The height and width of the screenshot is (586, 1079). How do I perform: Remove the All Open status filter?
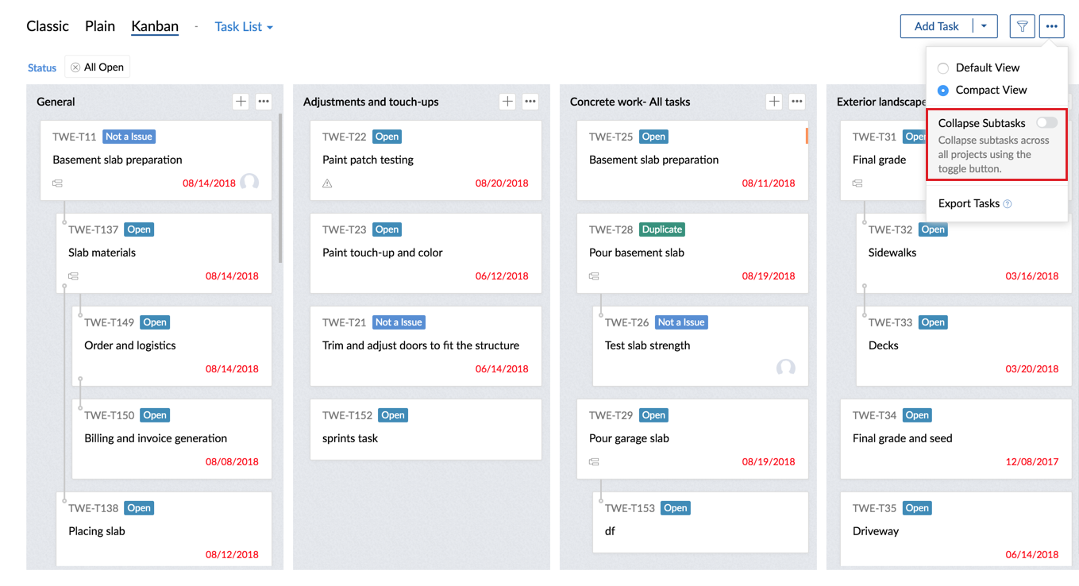(x=75, y=67)
